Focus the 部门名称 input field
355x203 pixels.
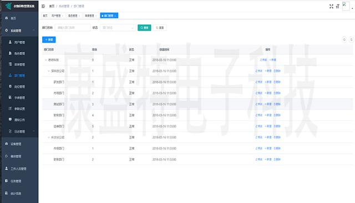coord(73,28)
